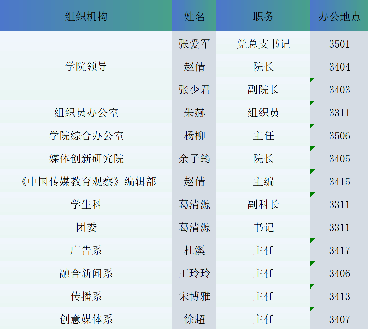Select office number 3413

(339, 296)
